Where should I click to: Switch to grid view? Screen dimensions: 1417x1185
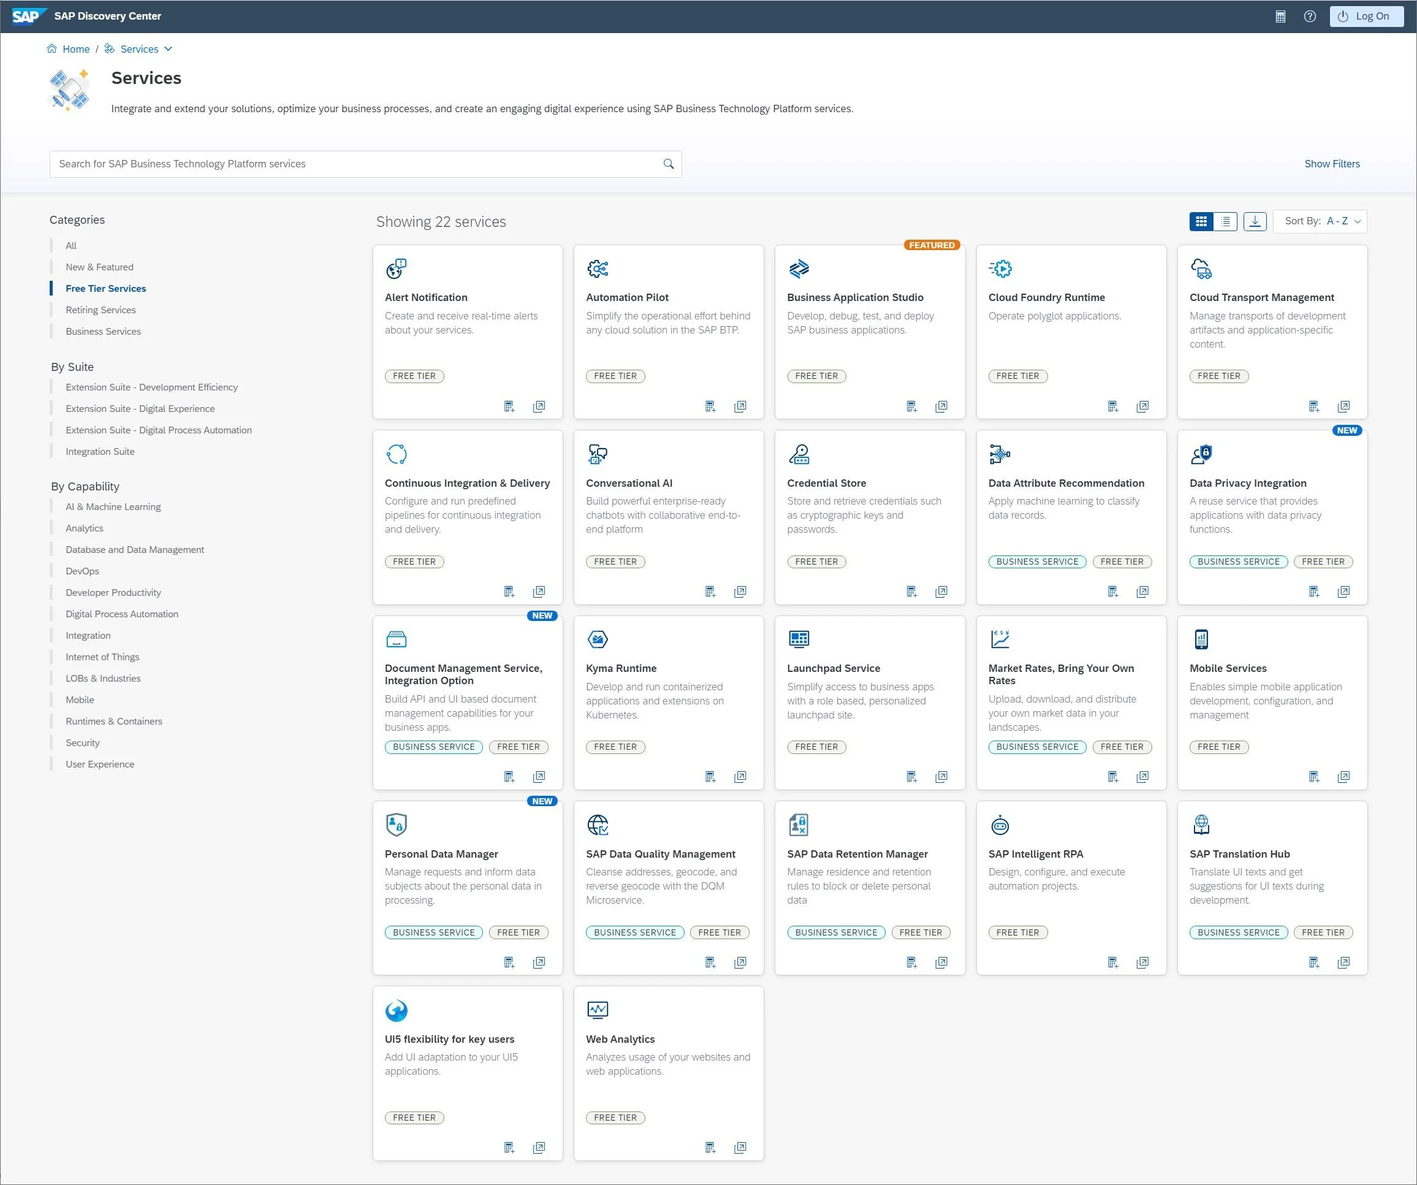(1201, 221)
